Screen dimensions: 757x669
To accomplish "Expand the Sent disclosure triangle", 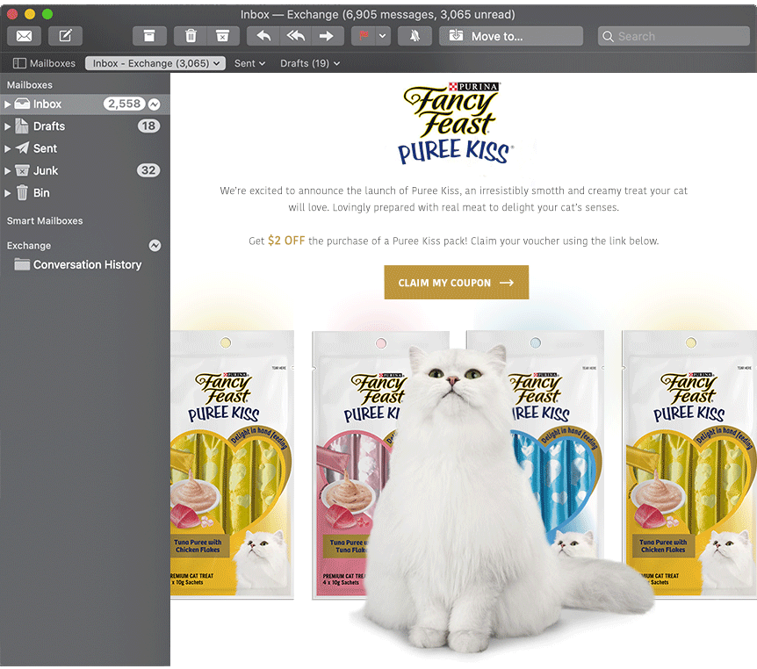I will coord(7,148).
